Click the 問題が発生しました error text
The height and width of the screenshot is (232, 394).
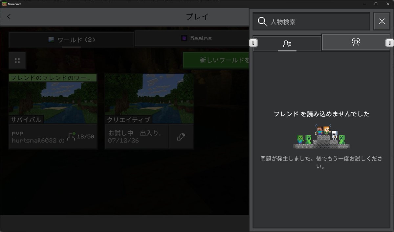[x=321, y=163]
